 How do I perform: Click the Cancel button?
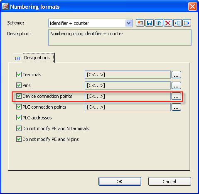(170, 182)
